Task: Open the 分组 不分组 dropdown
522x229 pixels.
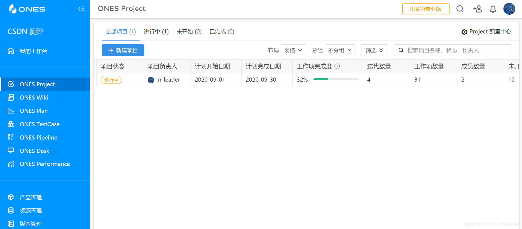Action: coord(340,50)
